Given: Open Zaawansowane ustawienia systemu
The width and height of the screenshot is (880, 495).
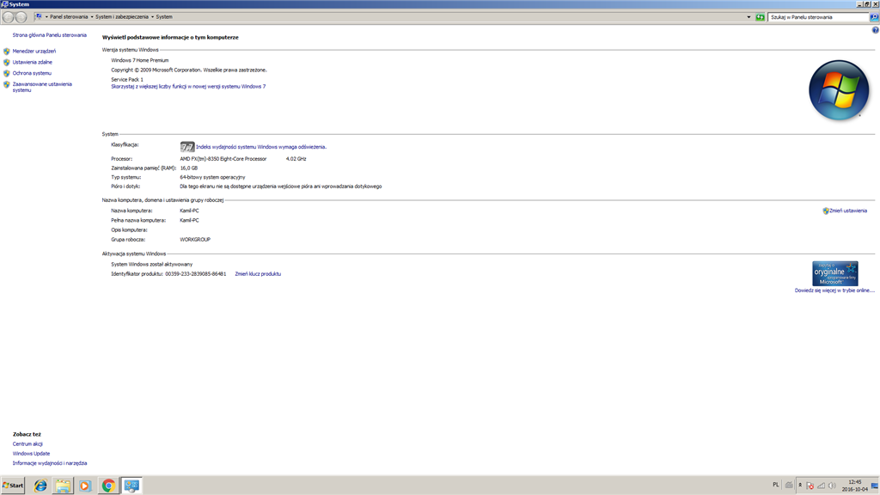Looking at the screenshot, I should click(x=42, y=87).
